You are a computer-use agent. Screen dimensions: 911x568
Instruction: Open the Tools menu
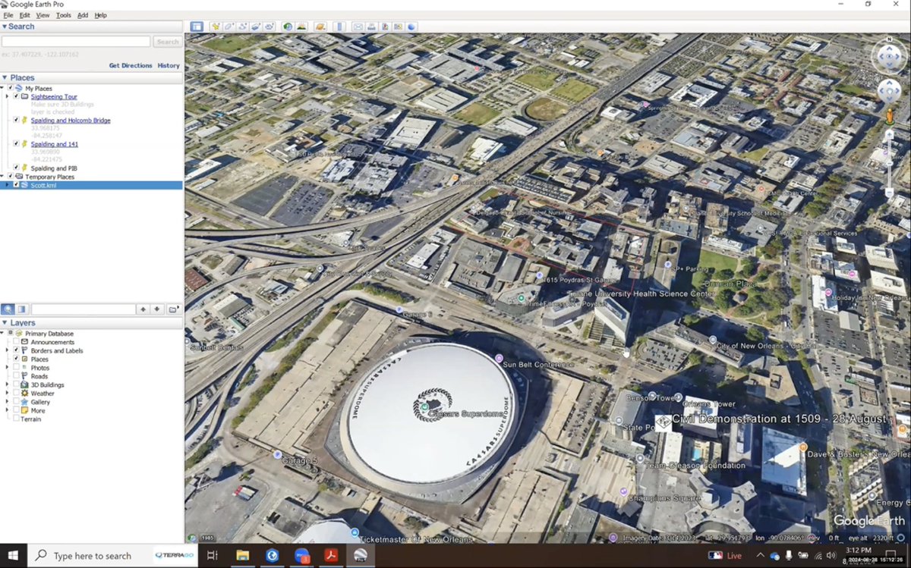(64, 15)
